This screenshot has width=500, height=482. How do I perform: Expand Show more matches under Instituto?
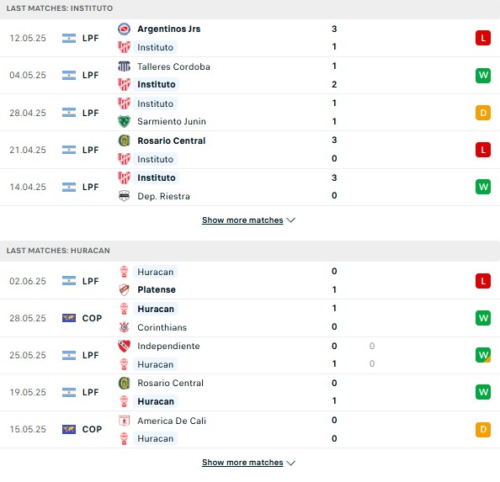(x=248, y=220)
